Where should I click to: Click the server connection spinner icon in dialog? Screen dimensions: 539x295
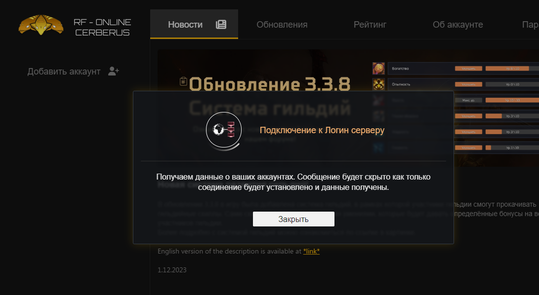[x=224, y=130]
